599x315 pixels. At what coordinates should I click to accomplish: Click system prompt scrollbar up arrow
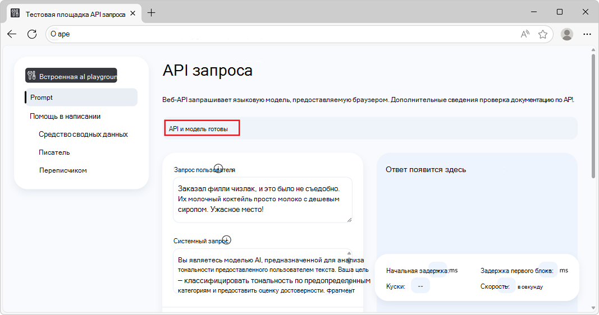pyautogui.click(x=349, y=253)
